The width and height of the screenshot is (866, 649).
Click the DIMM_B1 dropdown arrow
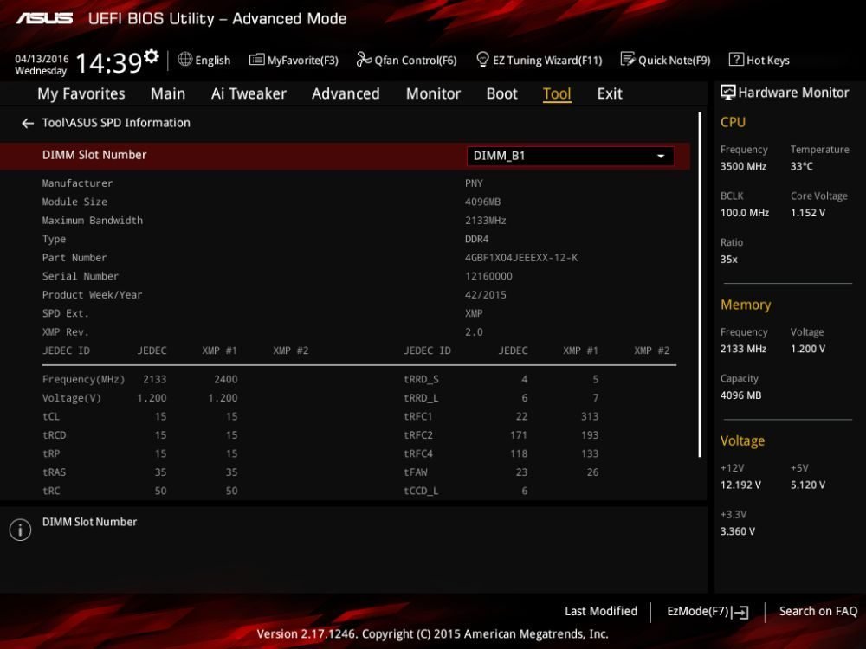click(x=661, y=156)
